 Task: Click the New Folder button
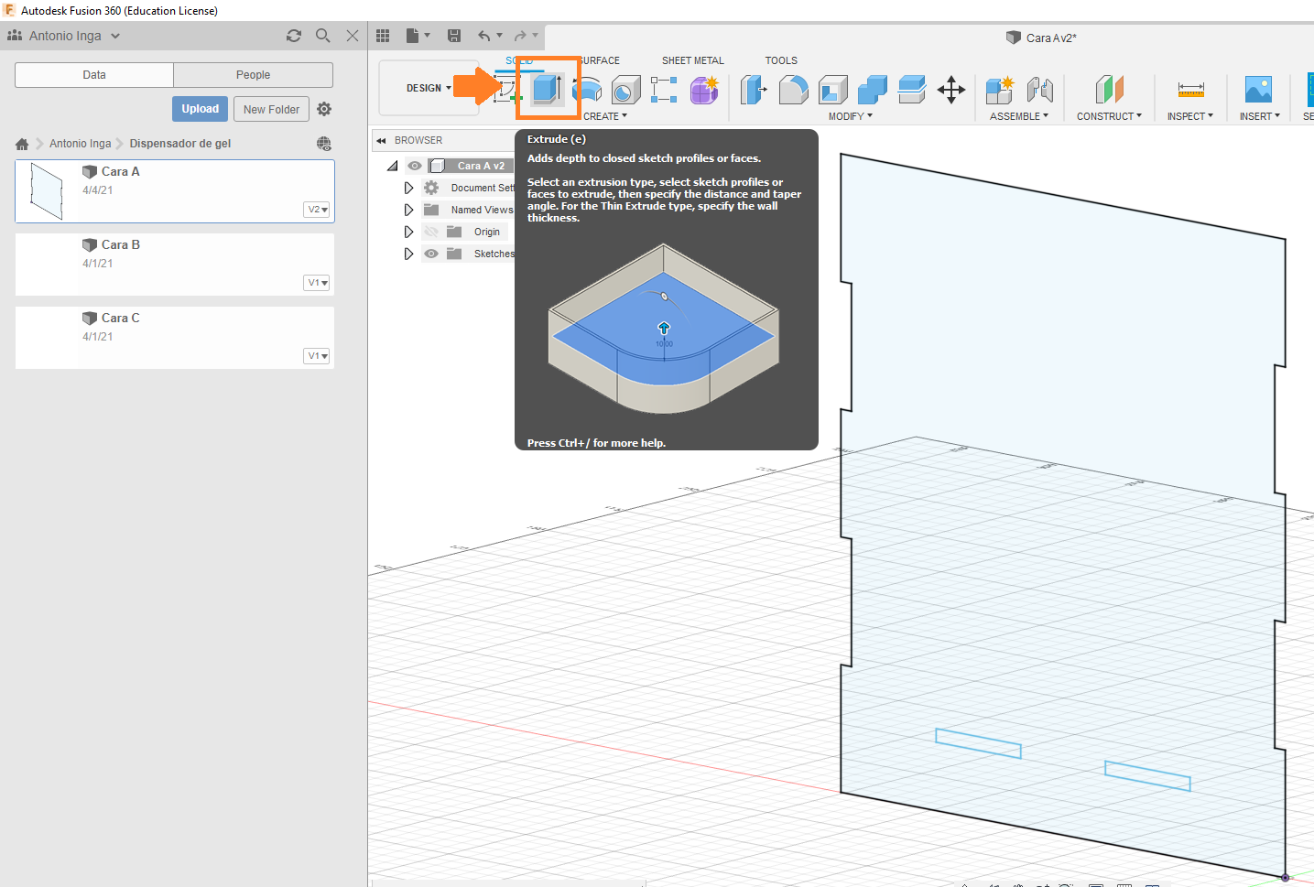click(271, 109)
